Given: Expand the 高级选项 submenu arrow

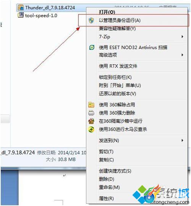Looking at the screenshot, I should [x=182, y=55].
